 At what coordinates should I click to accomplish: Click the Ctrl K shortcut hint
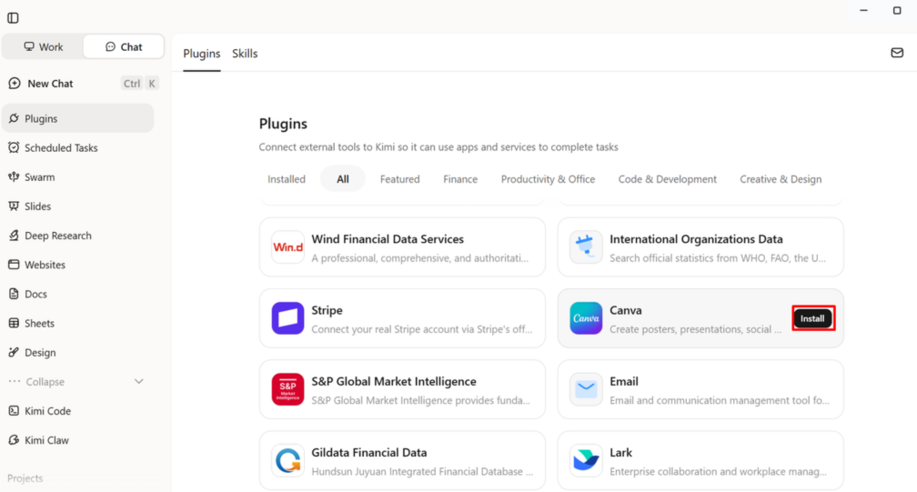point(140,84)
